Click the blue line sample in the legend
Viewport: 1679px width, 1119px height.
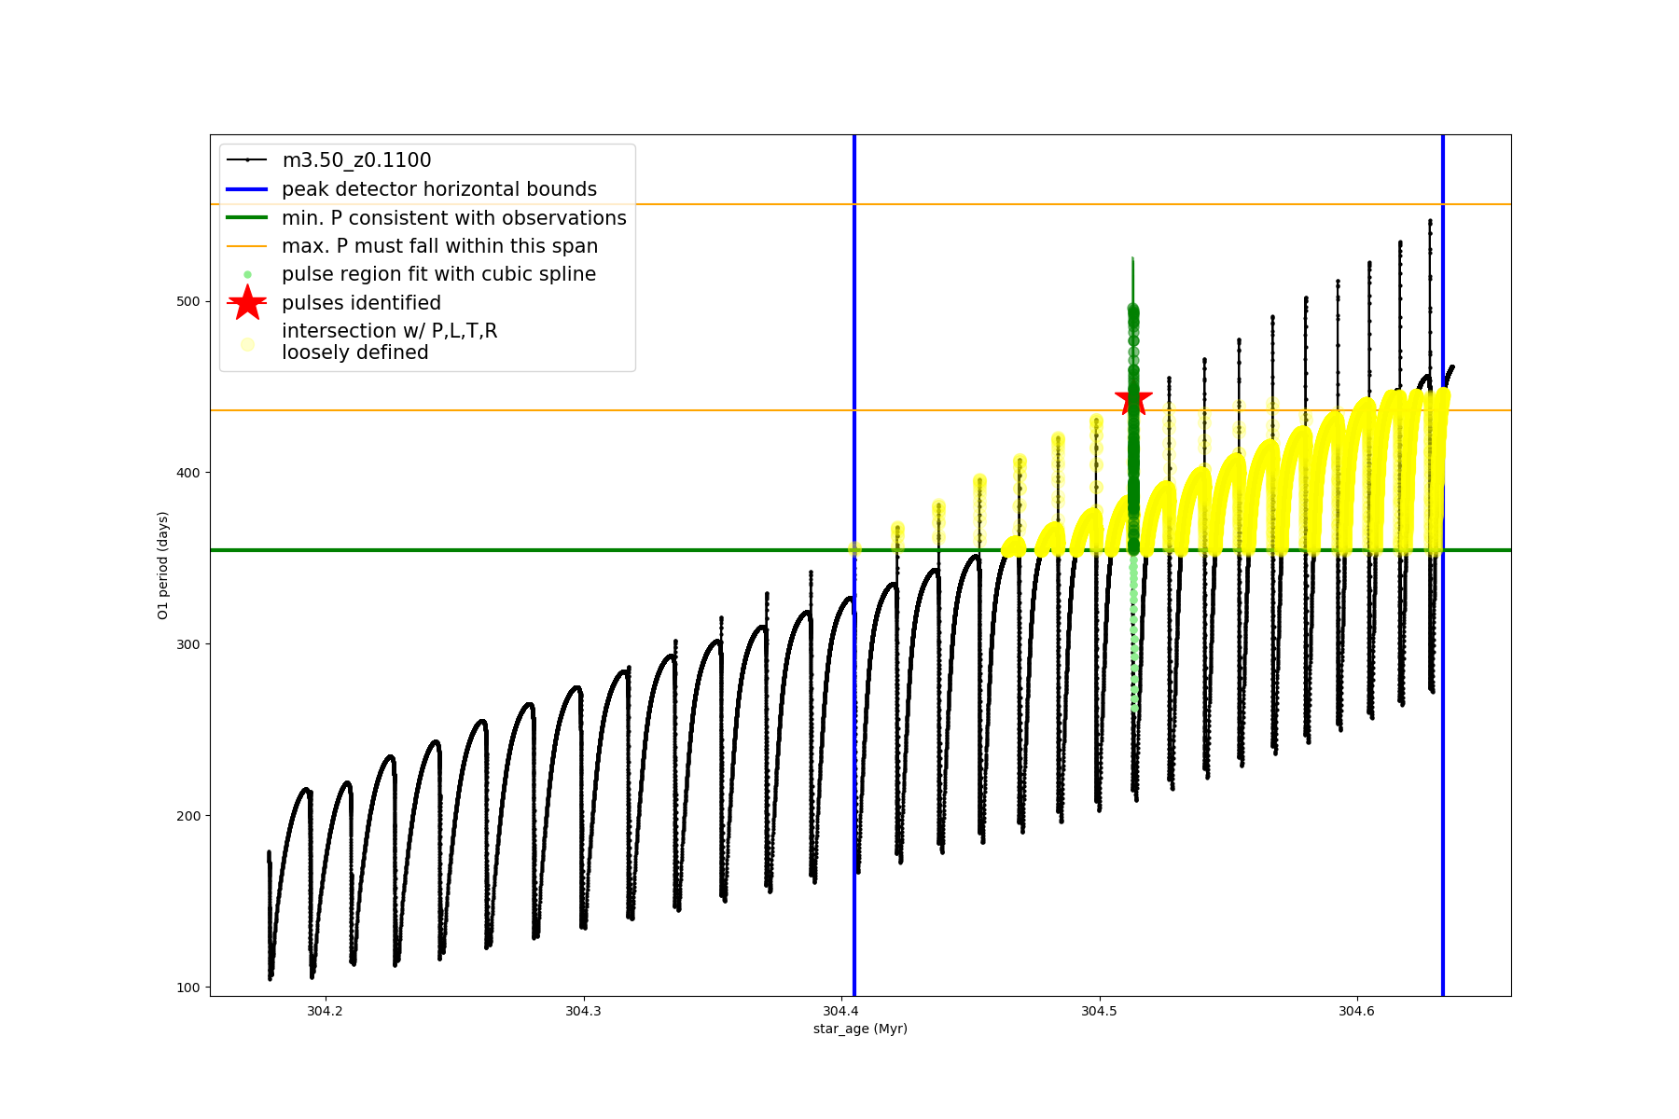(247, 189)
